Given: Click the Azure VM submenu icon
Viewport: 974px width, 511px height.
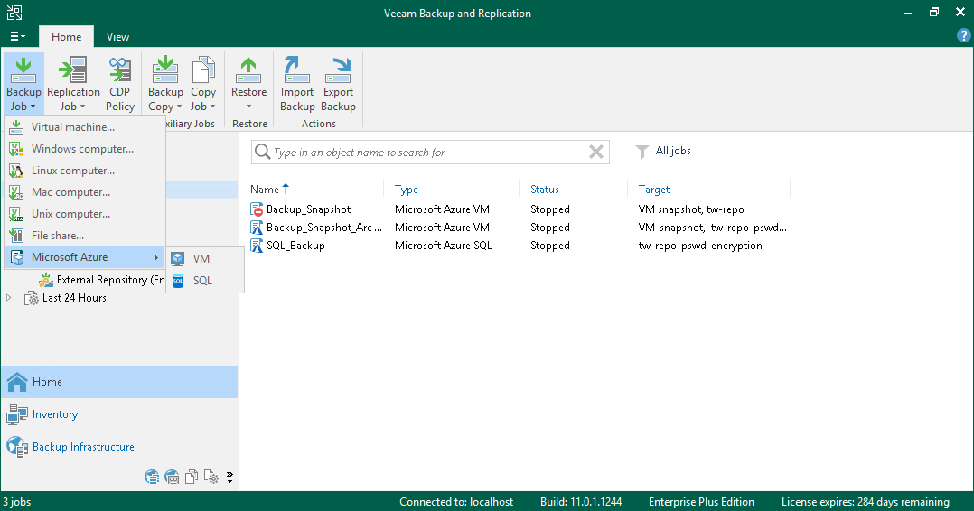Looking at the screenshot, I should click(178, 259).
